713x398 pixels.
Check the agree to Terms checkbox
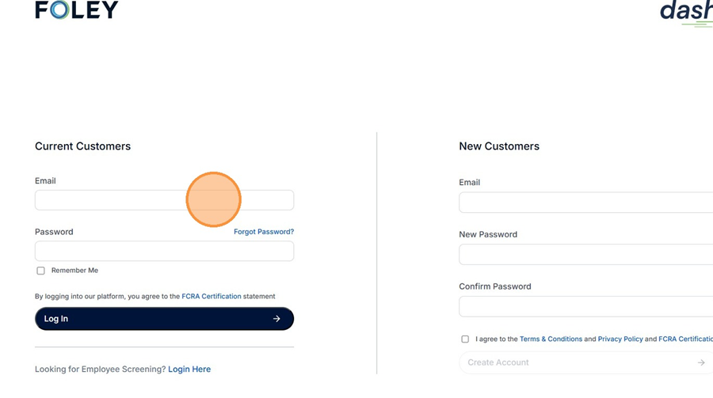tap(465, 339)
